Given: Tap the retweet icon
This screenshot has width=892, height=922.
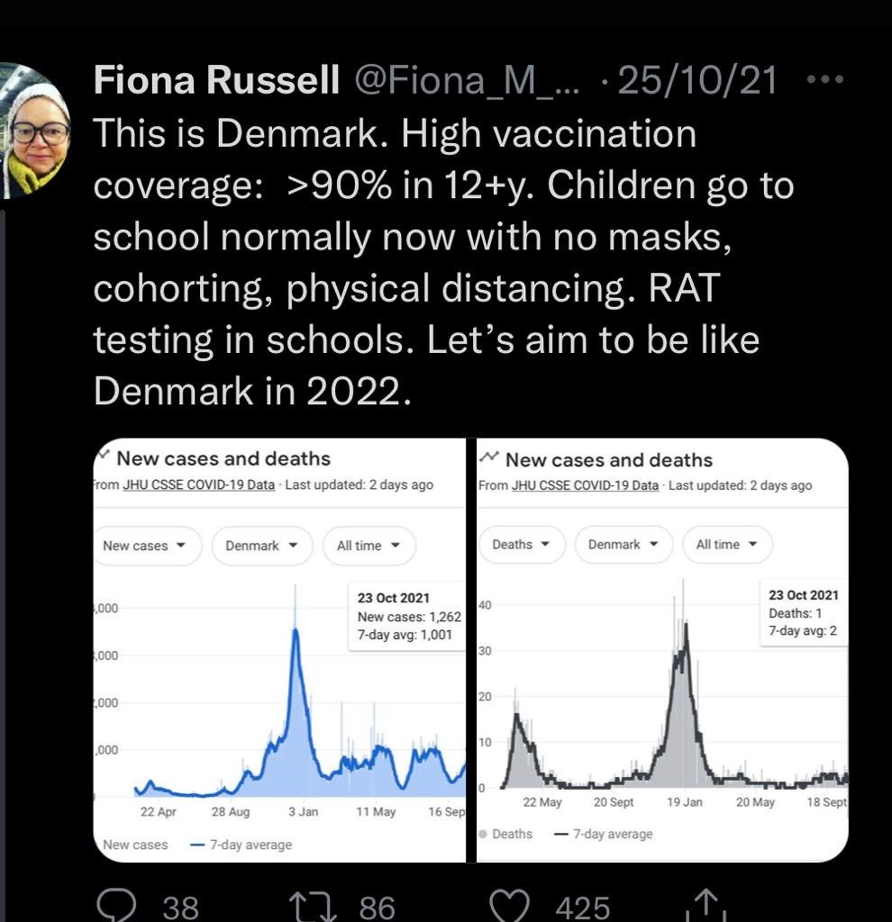Looking at the screenshot, I should pyautogui.click(x=313, y=906).
